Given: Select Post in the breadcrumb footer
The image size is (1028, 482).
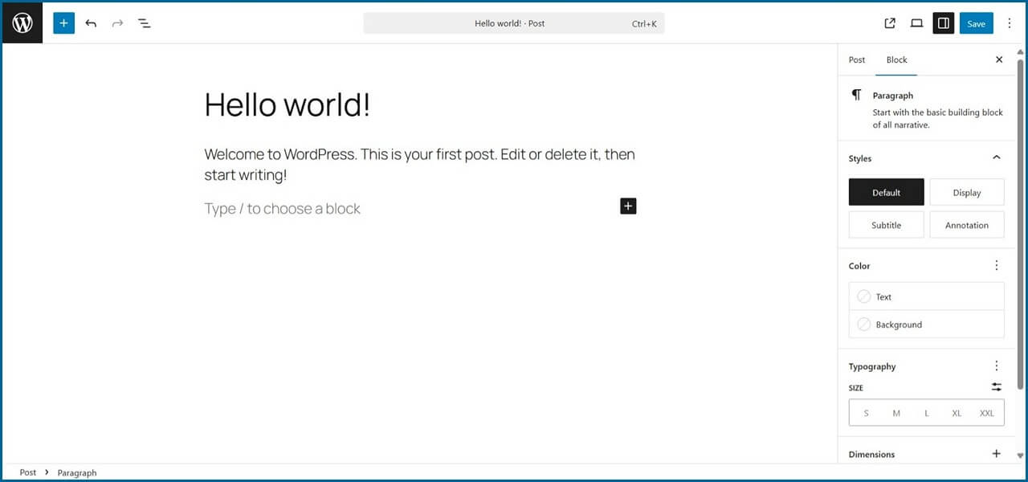Looking at the screenshot, I should (x=28, y=472).
